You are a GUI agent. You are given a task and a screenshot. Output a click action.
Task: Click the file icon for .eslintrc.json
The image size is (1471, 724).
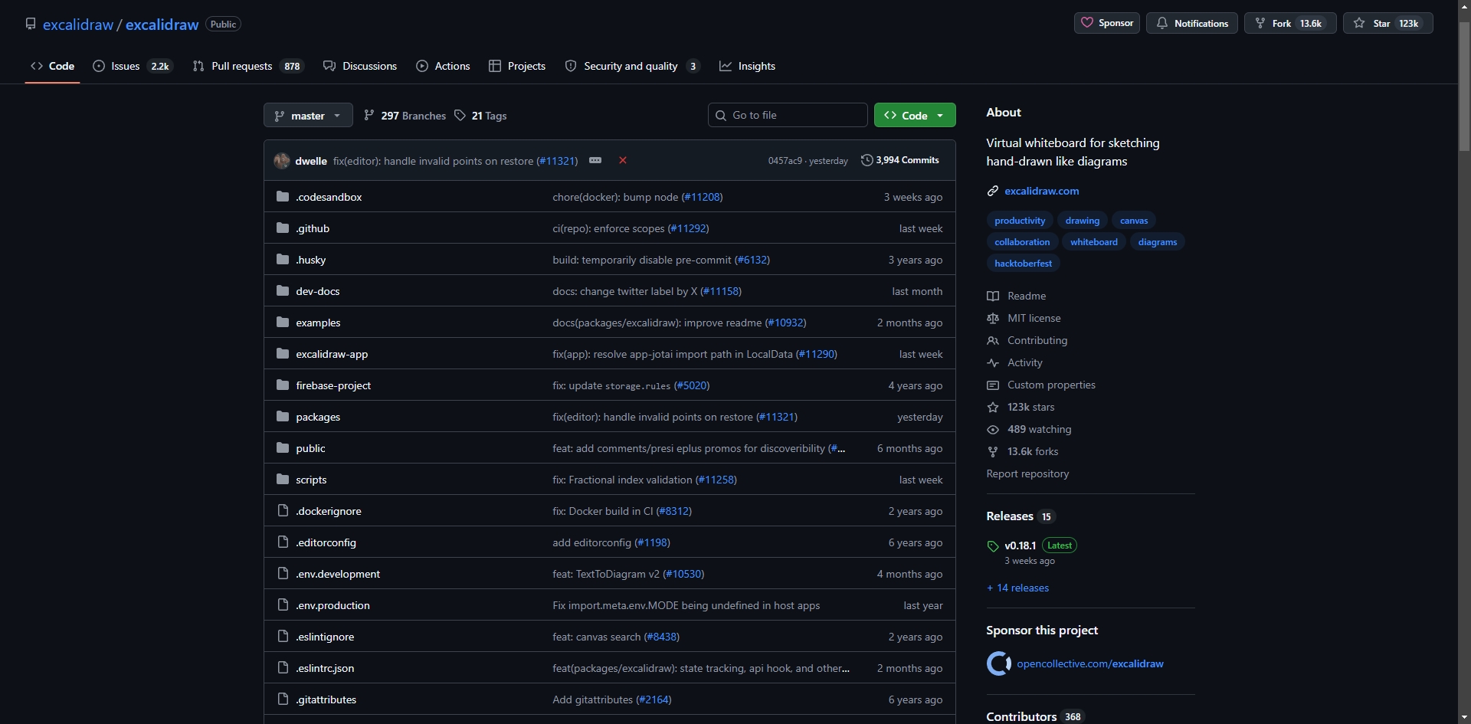tap(283, 668)
